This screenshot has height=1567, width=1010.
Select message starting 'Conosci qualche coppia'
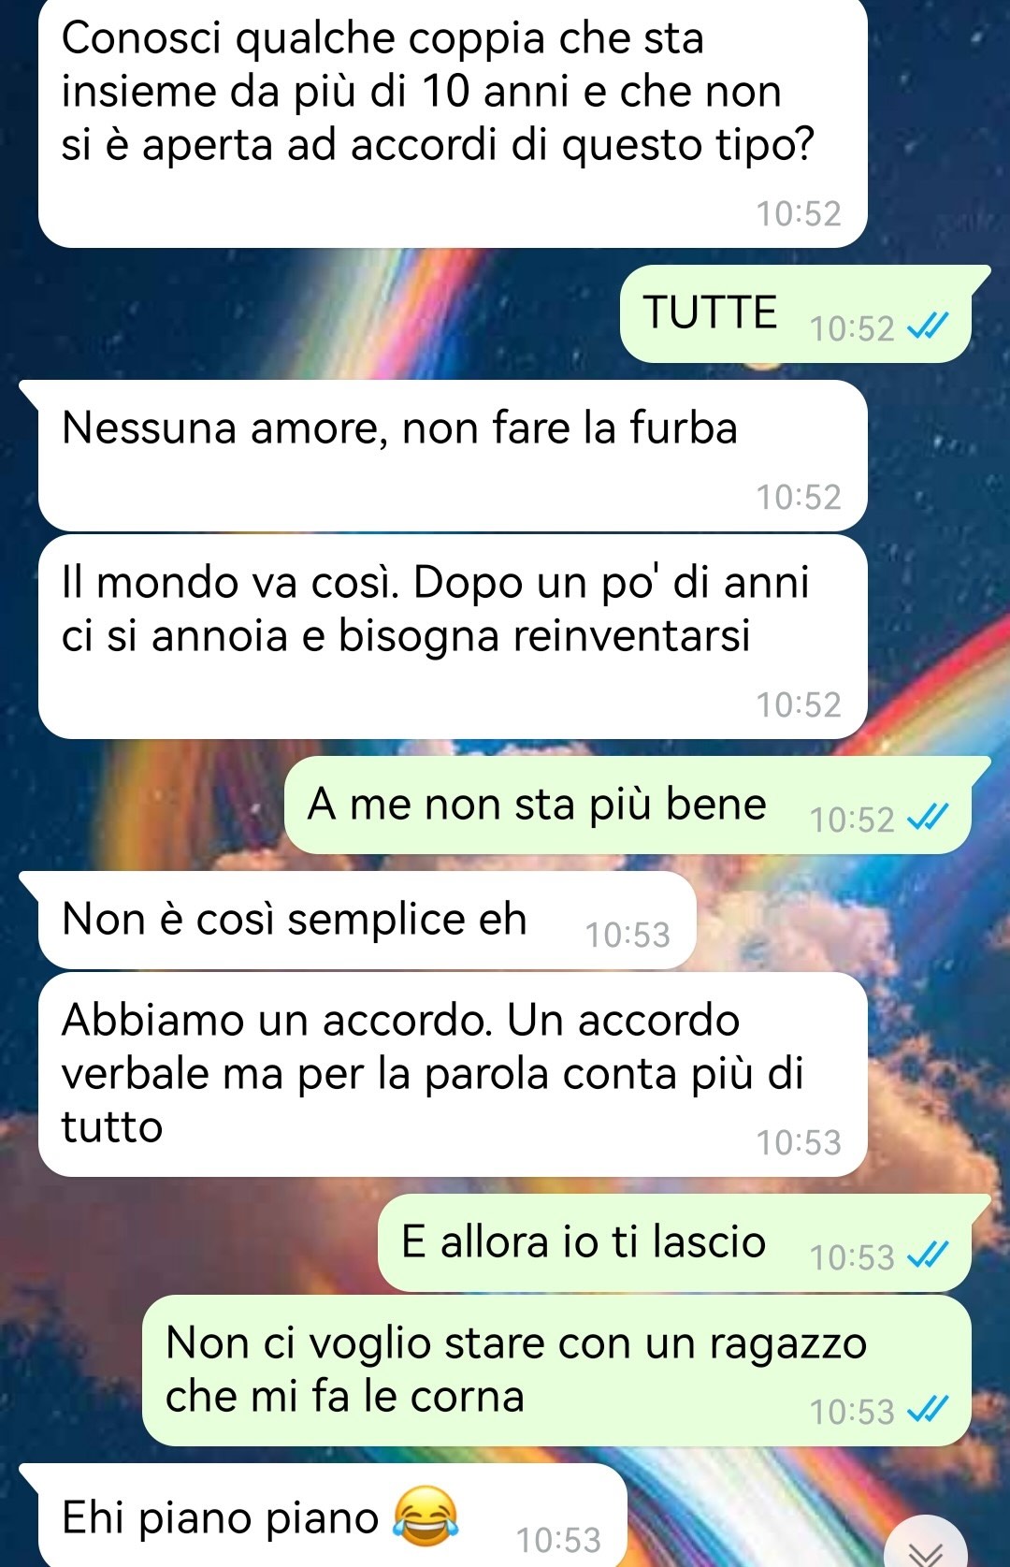coord(453,123)
